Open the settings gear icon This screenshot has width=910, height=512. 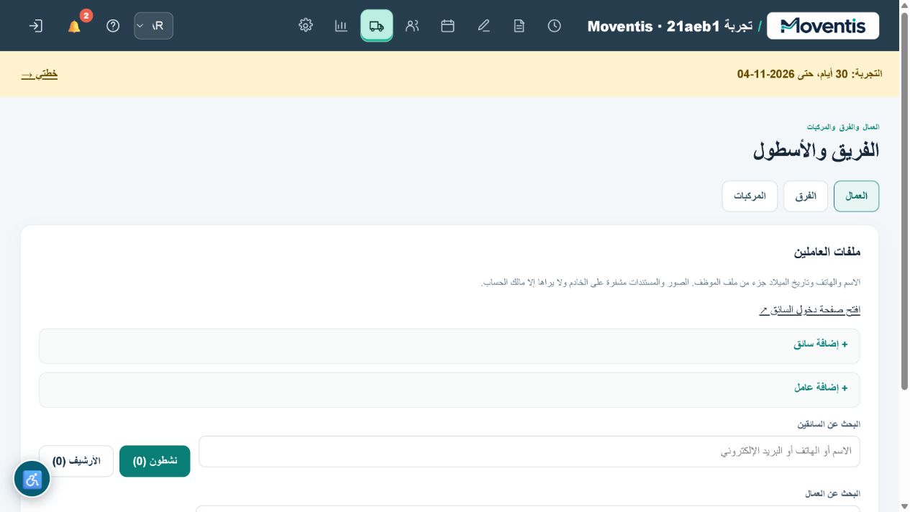306,26
